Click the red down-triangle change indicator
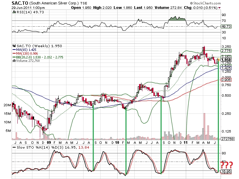This screenshot has height=179, width=239. (219, 8)
